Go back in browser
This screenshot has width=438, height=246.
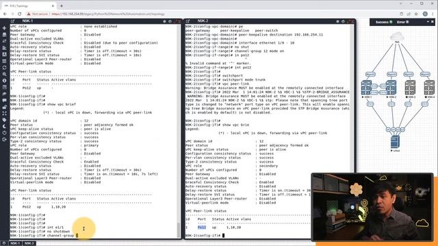point(5,14)
